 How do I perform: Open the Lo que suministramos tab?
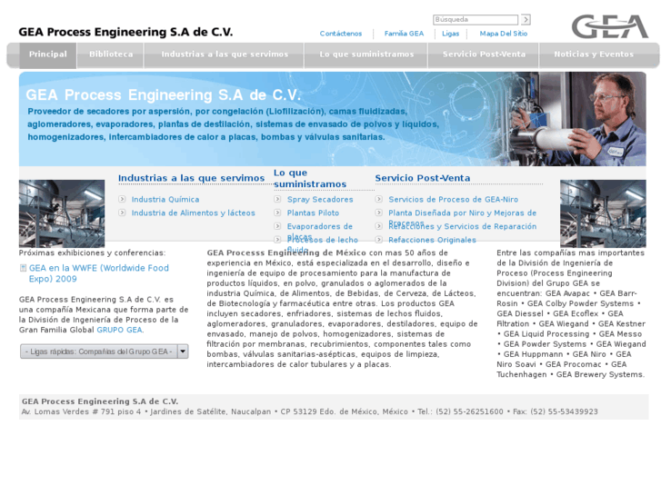pos(366,54)
